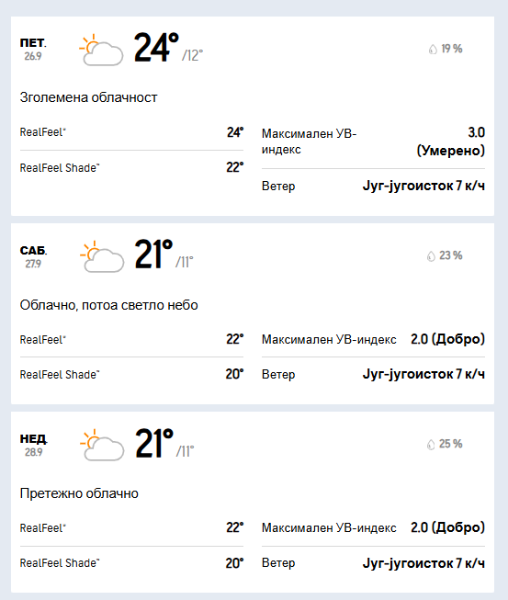The height and width of the screenshot is (600, 508).
Task: Click the "Облачно, потоа светло небо" description
Action: click(x=108, y=305)
